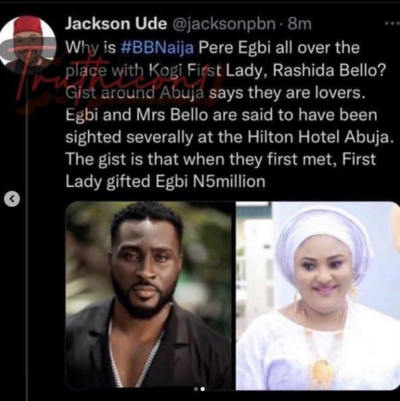Open the #BBNaija hashtag link
This screenshot has height=401, width=400.
click(157, 48)
